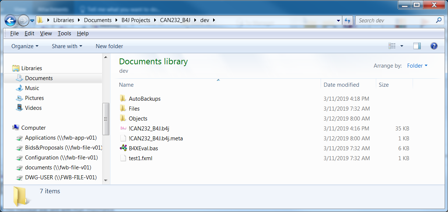Click navigation pane scrollbar down arrow
448x212 pixels.
pyautogui.click(x=106, y=180)
